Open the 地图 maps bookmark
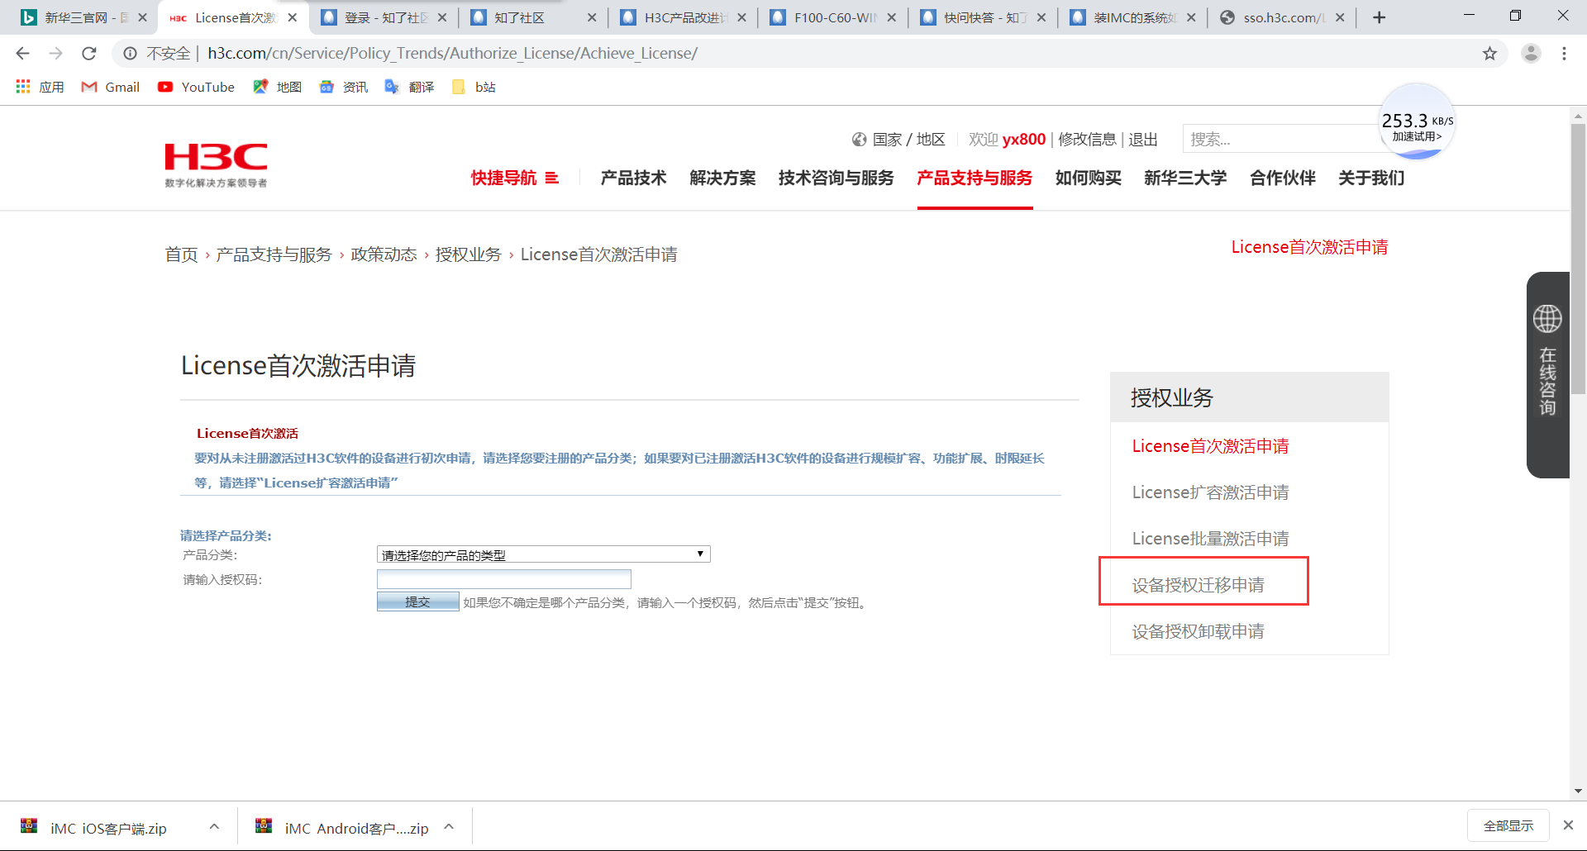Viewport: 1587px width, 851px height. [278, 87]
